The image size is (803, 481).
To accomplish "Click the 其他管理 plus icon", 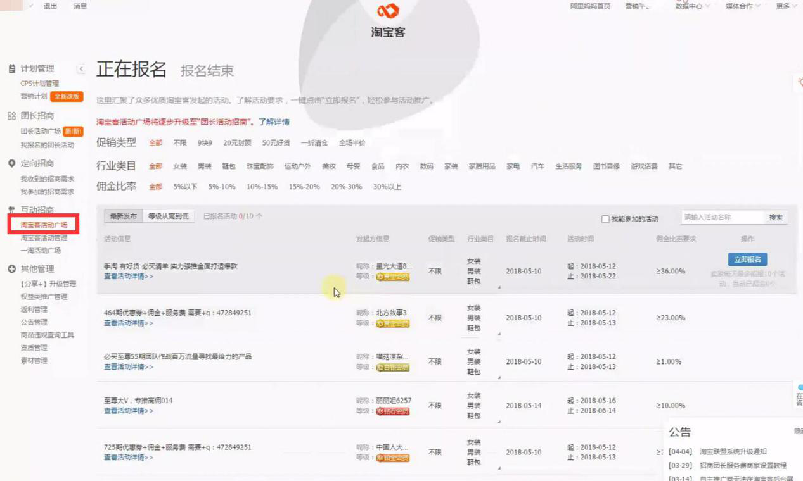I will pyautogui.click(x=11, y=269).
